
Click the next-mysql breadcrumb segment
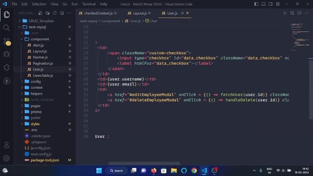[89, 21]
